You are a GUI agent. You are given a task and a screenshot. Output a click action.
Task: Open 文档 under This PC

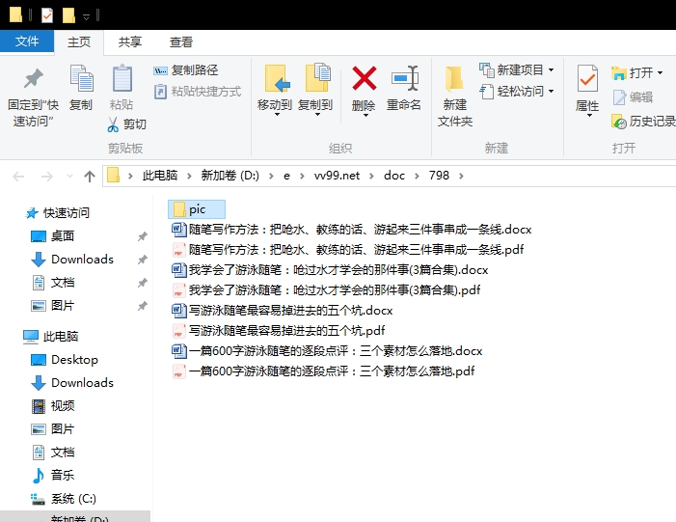(x=53, y=453)
